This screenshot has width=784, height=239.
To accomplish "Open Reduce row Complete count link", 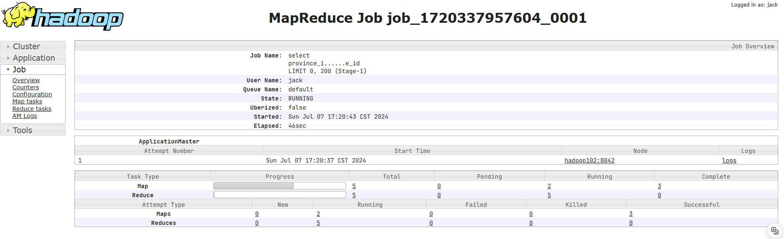I will [659, 195].
